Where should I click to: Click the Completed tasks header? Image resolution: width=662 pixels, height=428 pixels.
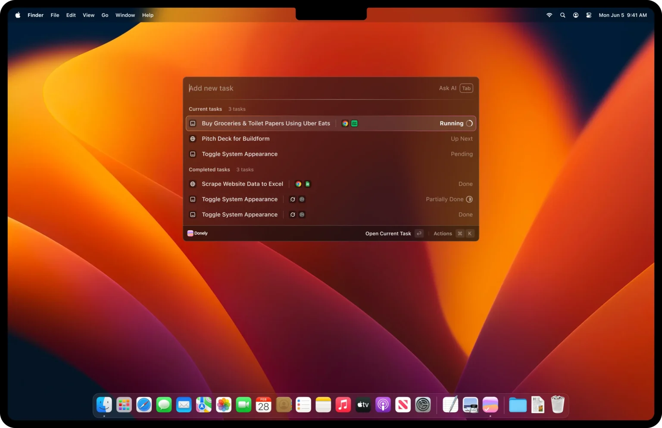click(209, 169)
